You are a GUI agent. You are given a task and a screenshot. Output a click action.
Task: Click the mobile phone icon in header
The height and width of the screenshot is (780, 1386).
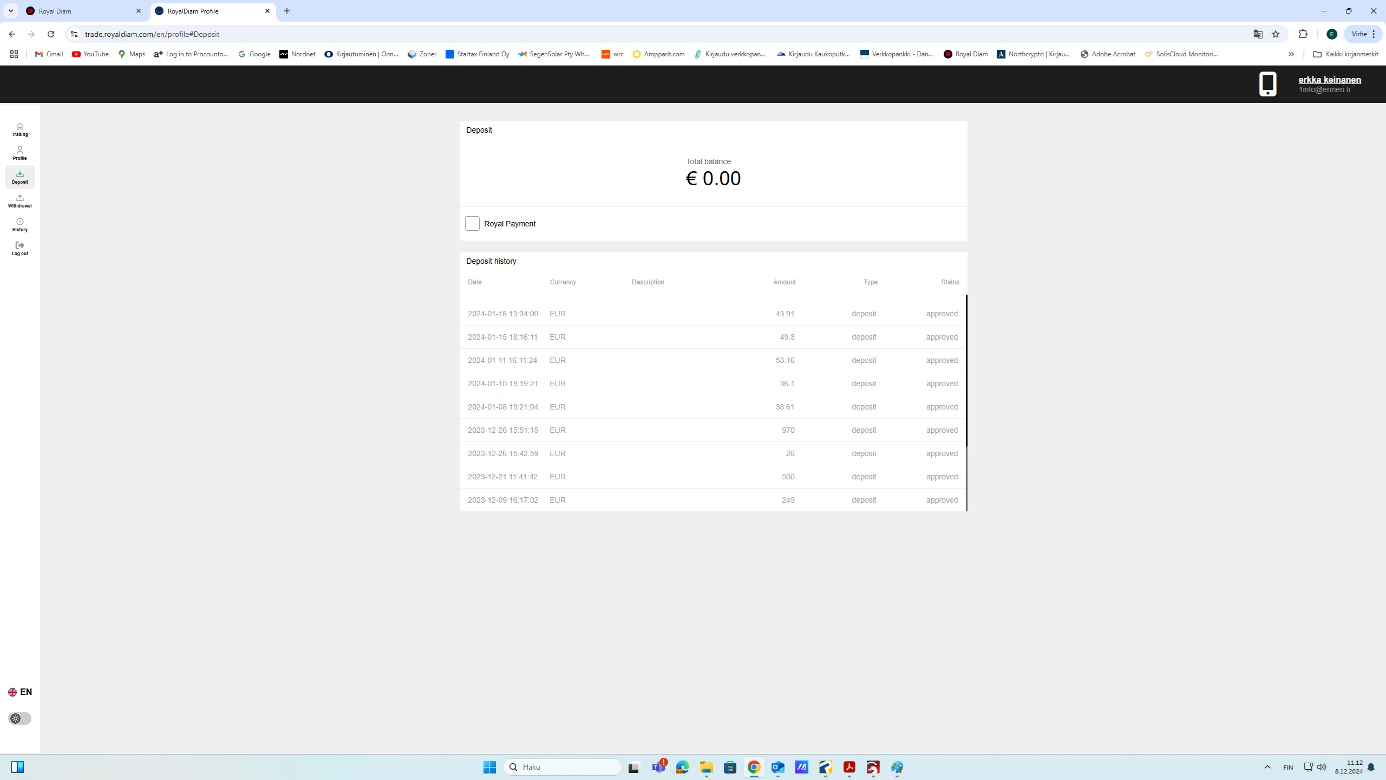tap(1267, 84)
